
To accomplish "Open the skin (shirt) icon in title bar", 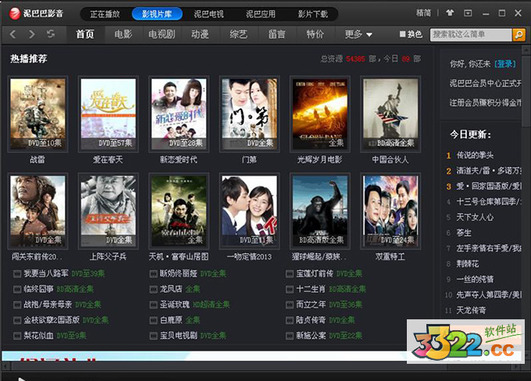I will (x=450, y=13).
